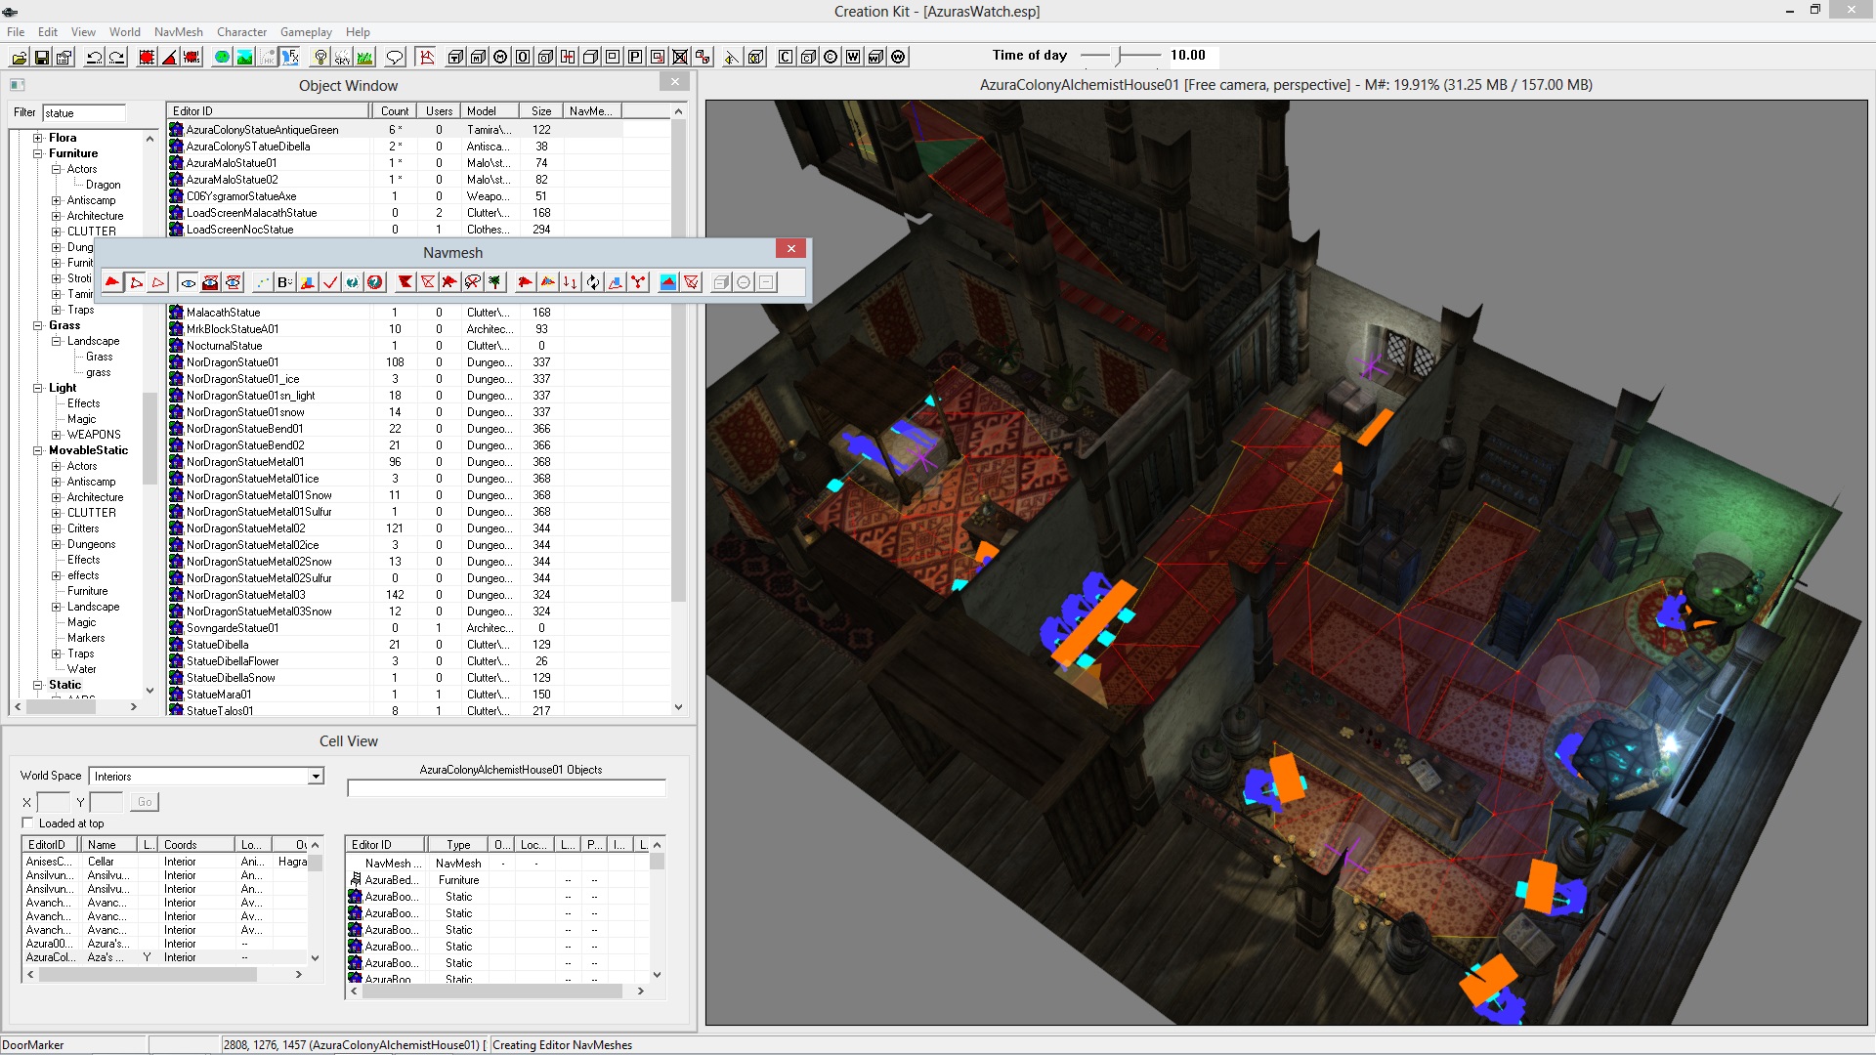Click the Object Window filter text field
Viewport: 1876px width, 1055px height.
coord(84,113)
